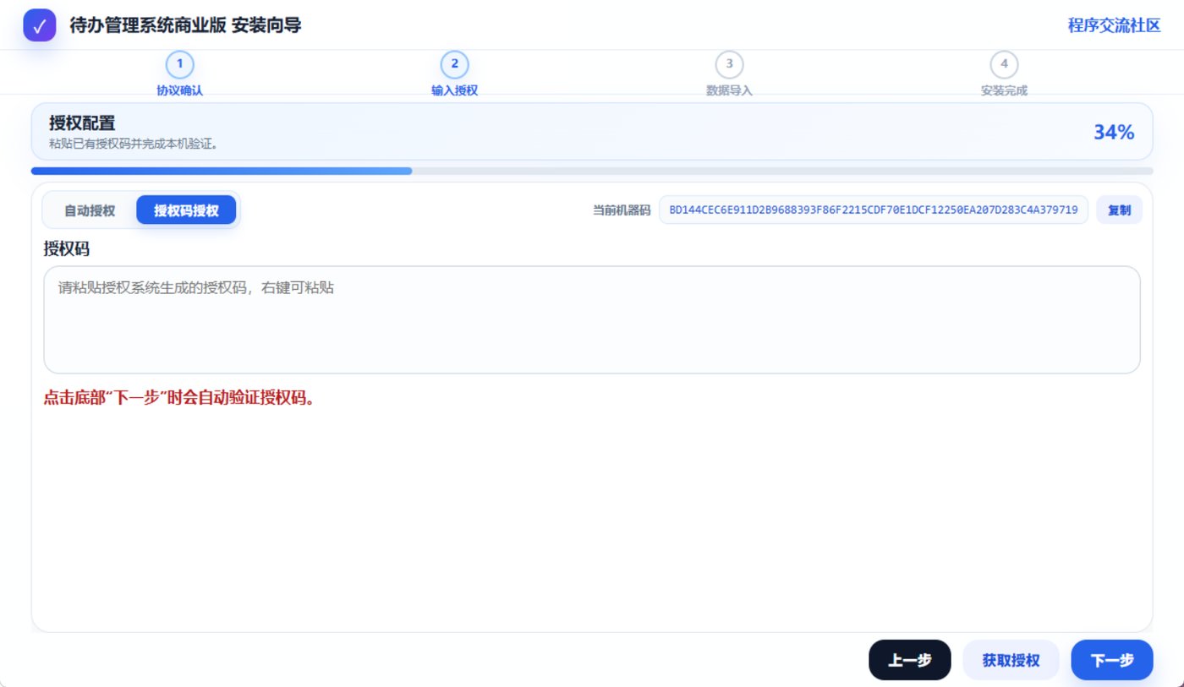Click the 34% progress value
Viewport: 1184px width, 687px height.
coord(1114,132)
